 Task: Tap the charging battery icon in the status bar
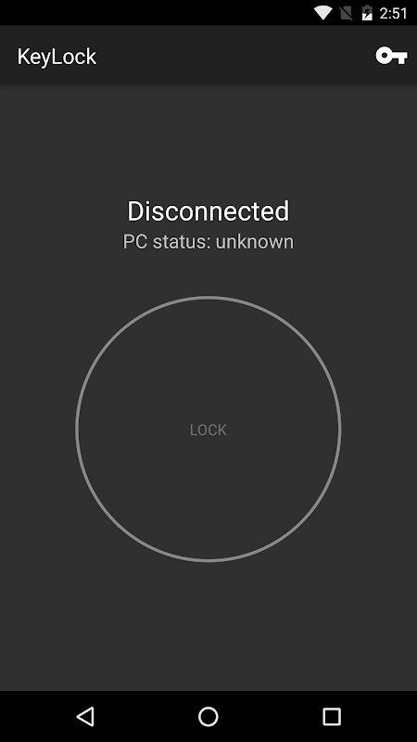point(367,13)
